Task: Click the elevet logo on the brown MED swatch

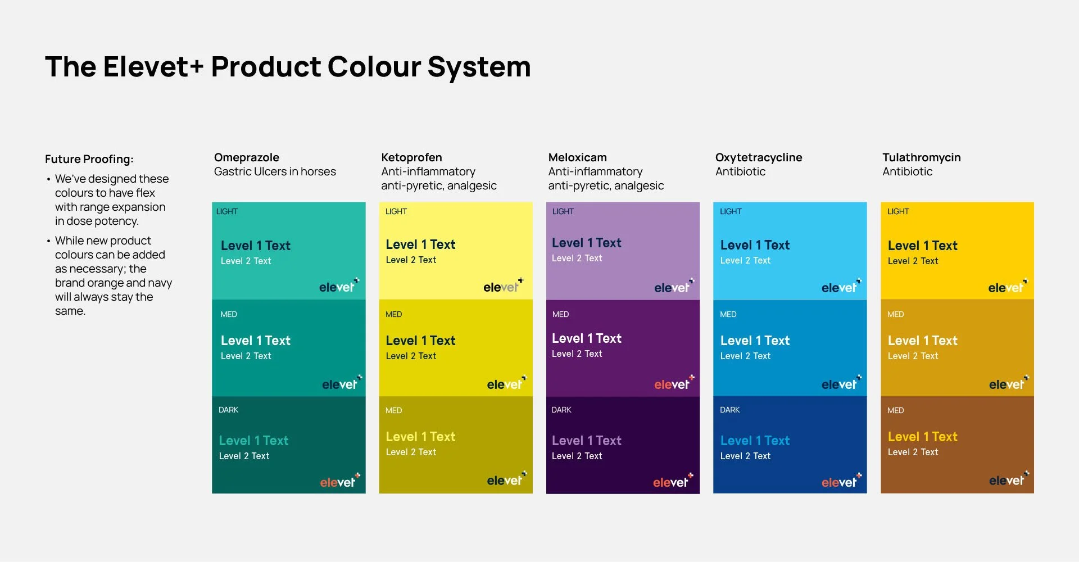Action: coord(1009,479)
